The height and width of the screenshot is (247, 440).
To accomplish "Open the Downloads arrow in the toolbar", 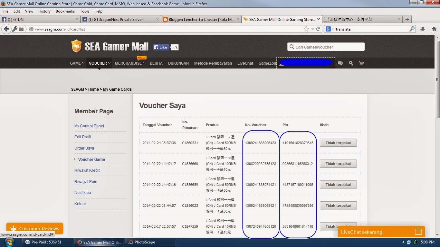I will pyautogui.click(x=423, y=29).
